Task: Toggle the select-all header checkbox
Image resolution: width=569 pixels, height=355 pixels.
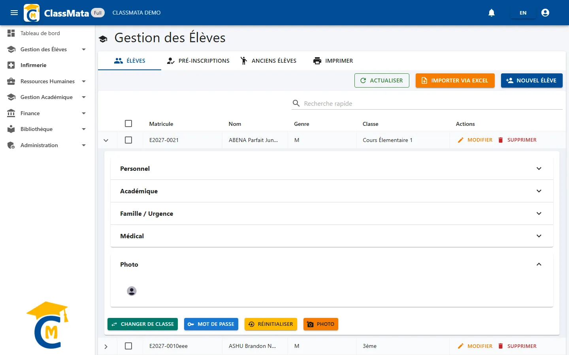Action: coord(128,123)
